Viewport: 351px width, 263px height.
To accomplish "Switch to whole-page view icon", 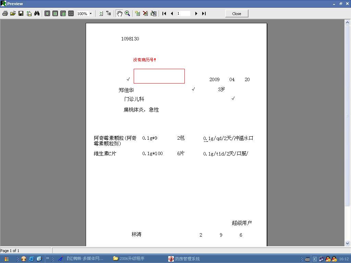I will 47,13.
